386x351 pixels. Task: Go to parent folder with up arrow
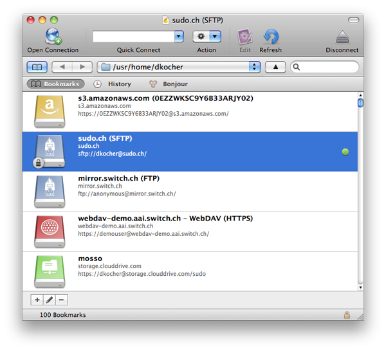pyautogui.click(x=275, y=67)
